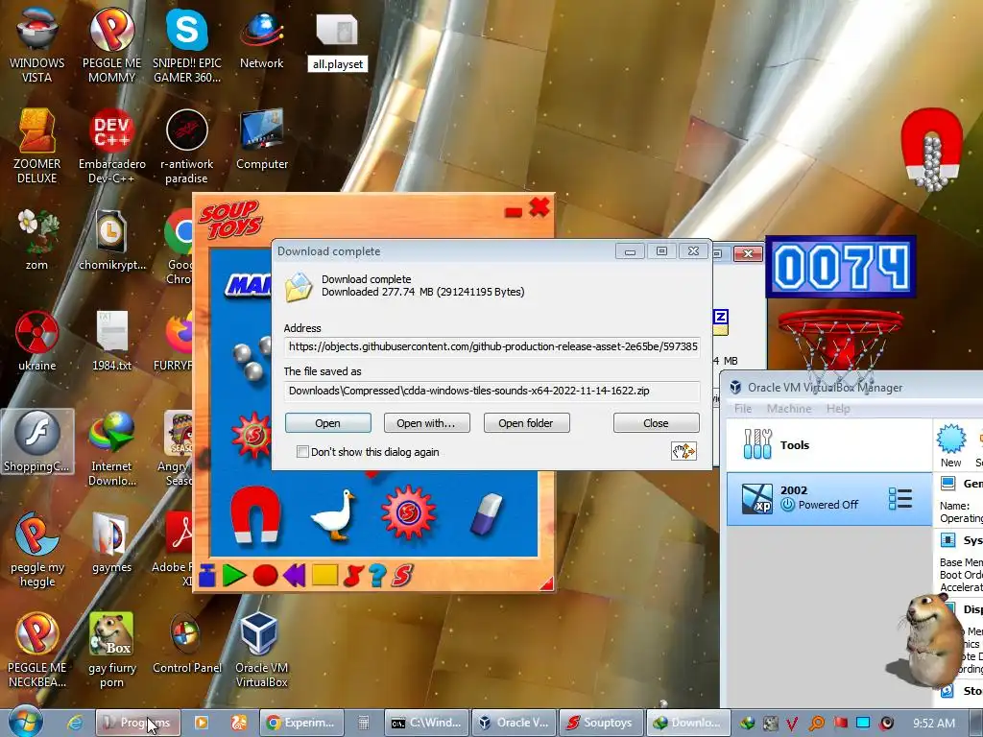Click the 0074 score counter toy
Image resolution: width=983 pixels, height=737 pixels.
tap(841, 267)
